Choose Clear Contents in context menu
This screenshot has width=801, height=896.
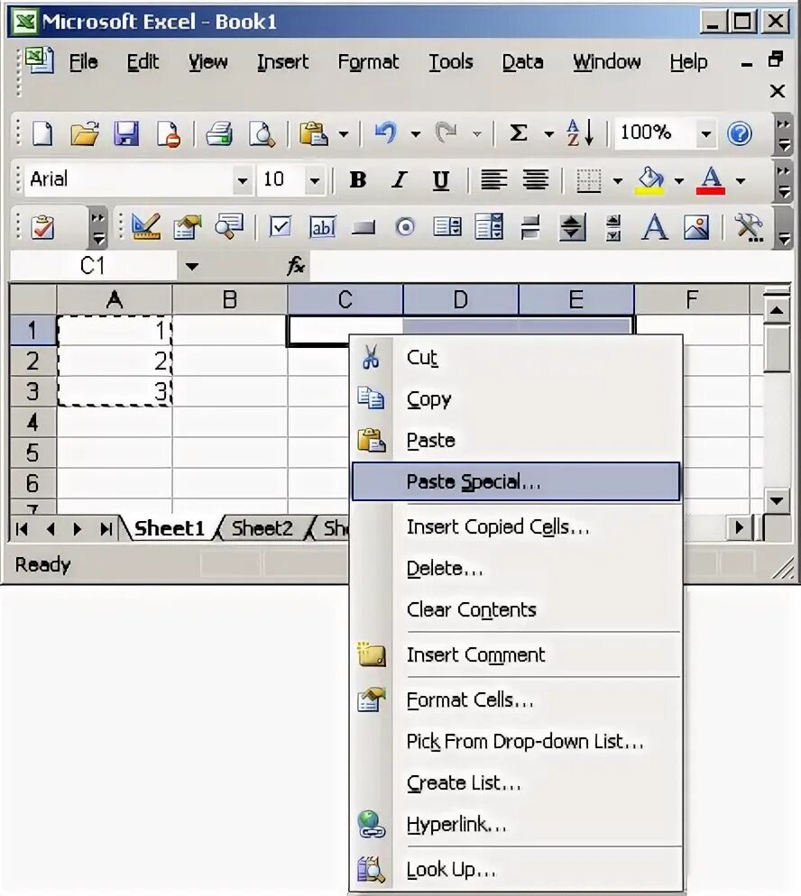516,609
